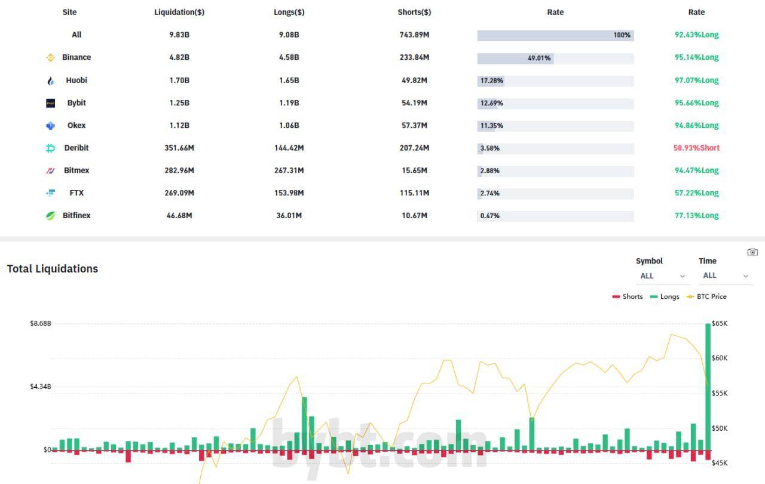
Task: Click the 267.31M Bitmex longs value
Action: pyautogui.click(x=289, y=170)
